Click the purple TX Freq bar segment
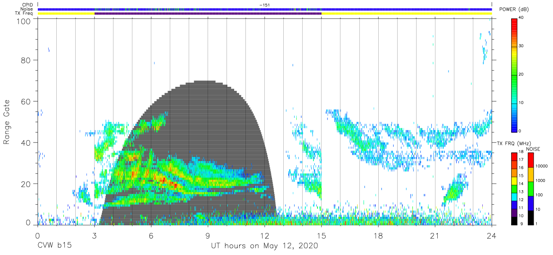 coord(208,13)
